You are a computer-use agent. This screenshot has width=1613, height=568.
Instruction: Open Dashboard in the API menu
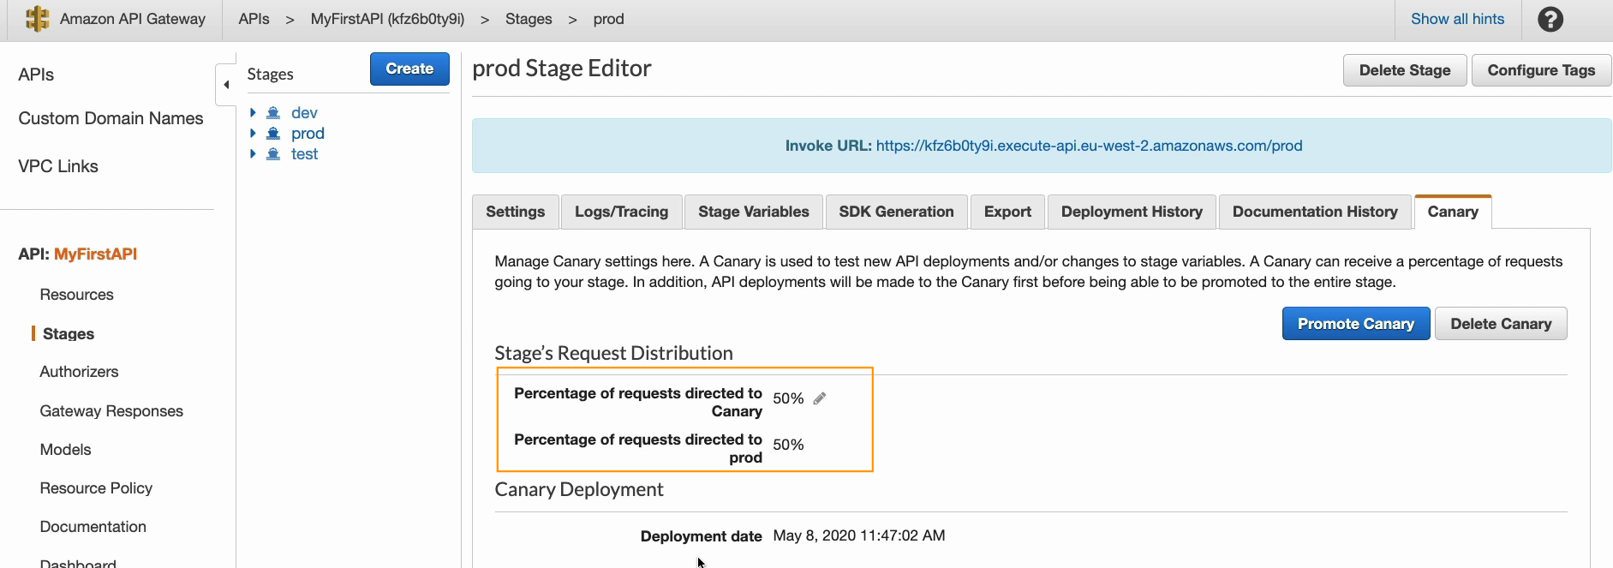point(78,562)
